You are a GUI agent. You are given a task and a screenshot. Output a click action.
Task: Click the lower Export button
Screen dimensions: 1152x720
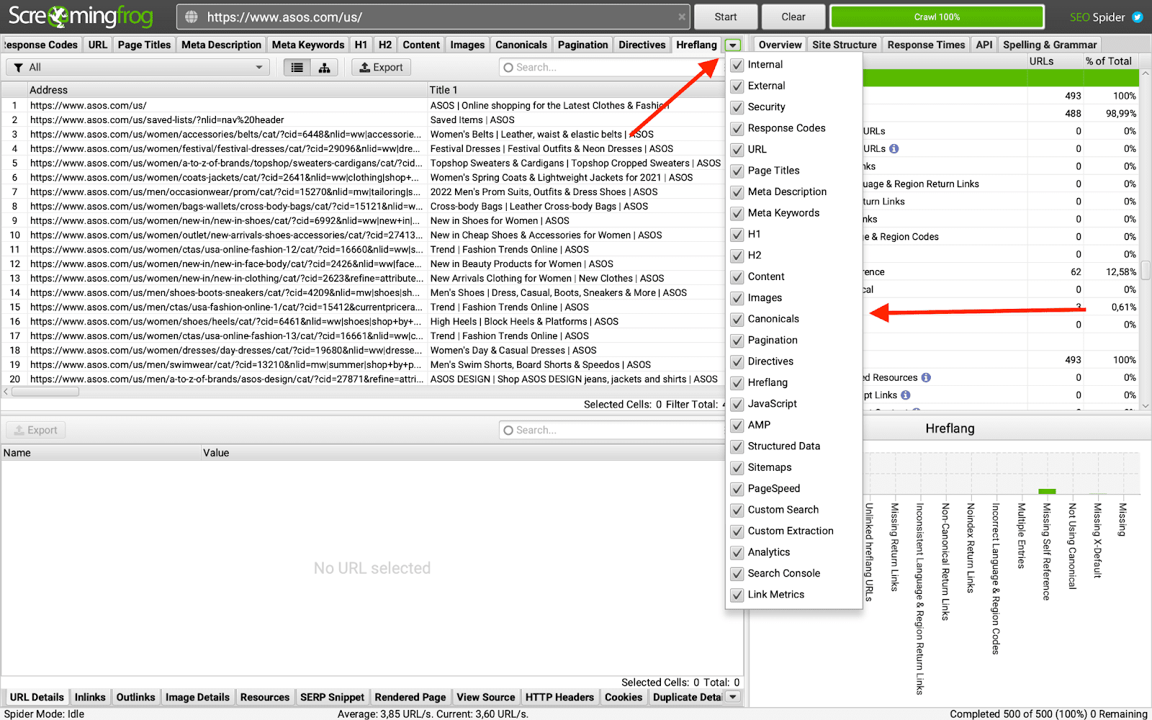[x=36, y=430]
